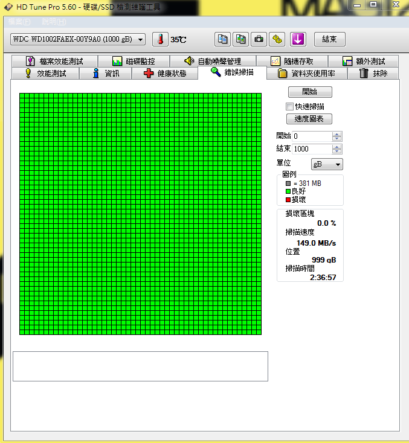Click the purple download arrow icon
409x443 pixels.
298,39
